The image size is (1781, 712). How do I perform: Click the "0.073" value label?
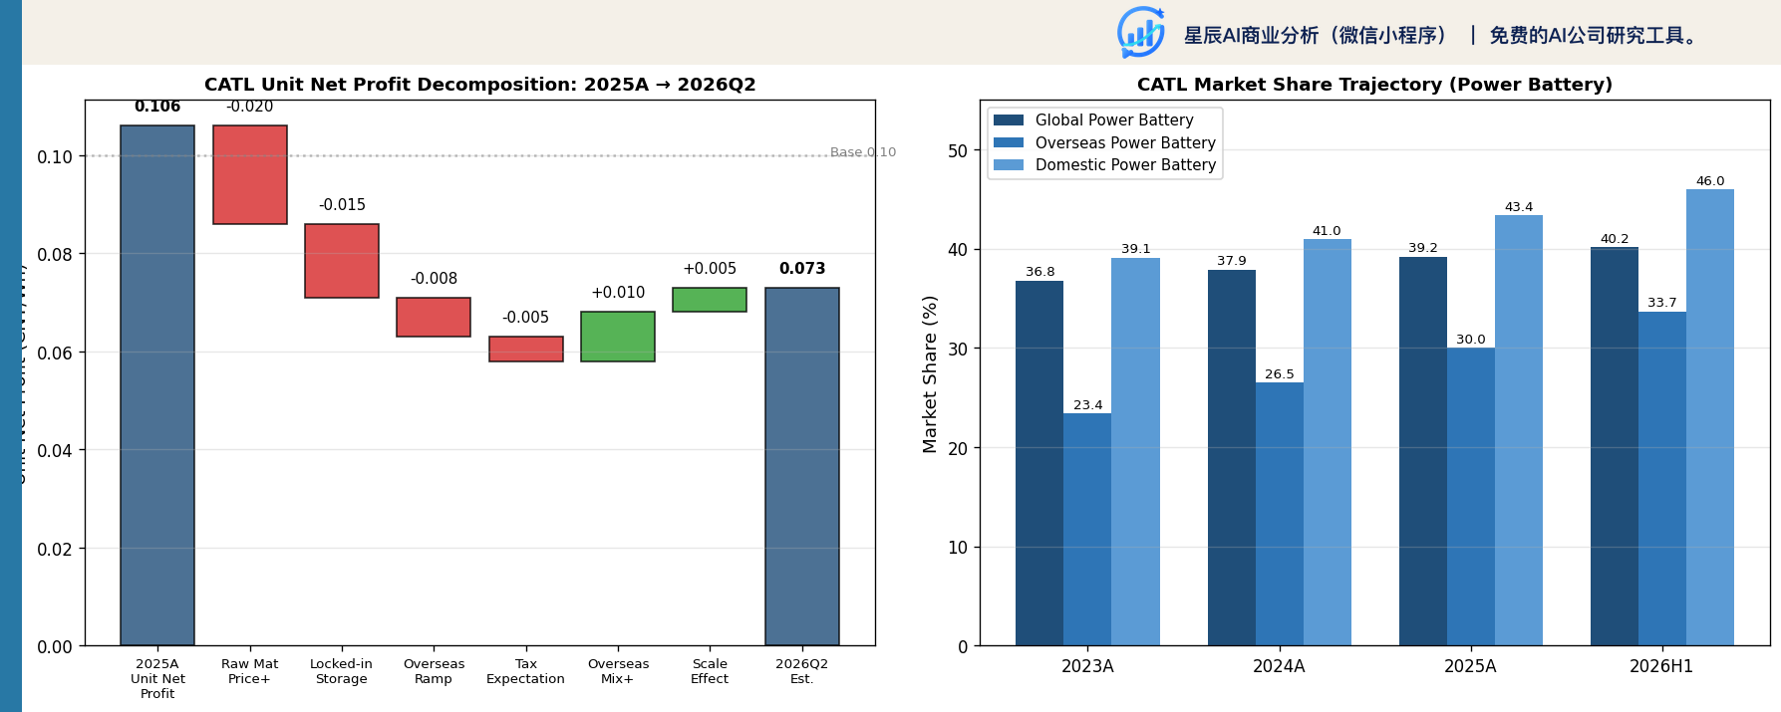pyautogui.click(x=802, y=269)
